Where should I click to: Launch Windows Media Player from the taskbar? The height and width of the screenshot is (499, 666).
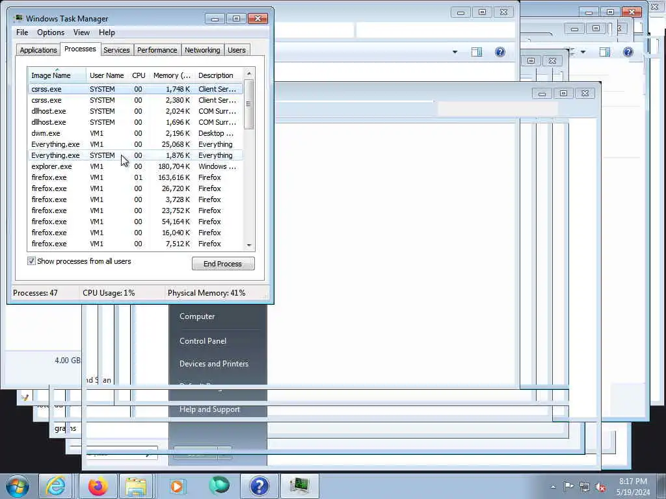pos(177,486)
